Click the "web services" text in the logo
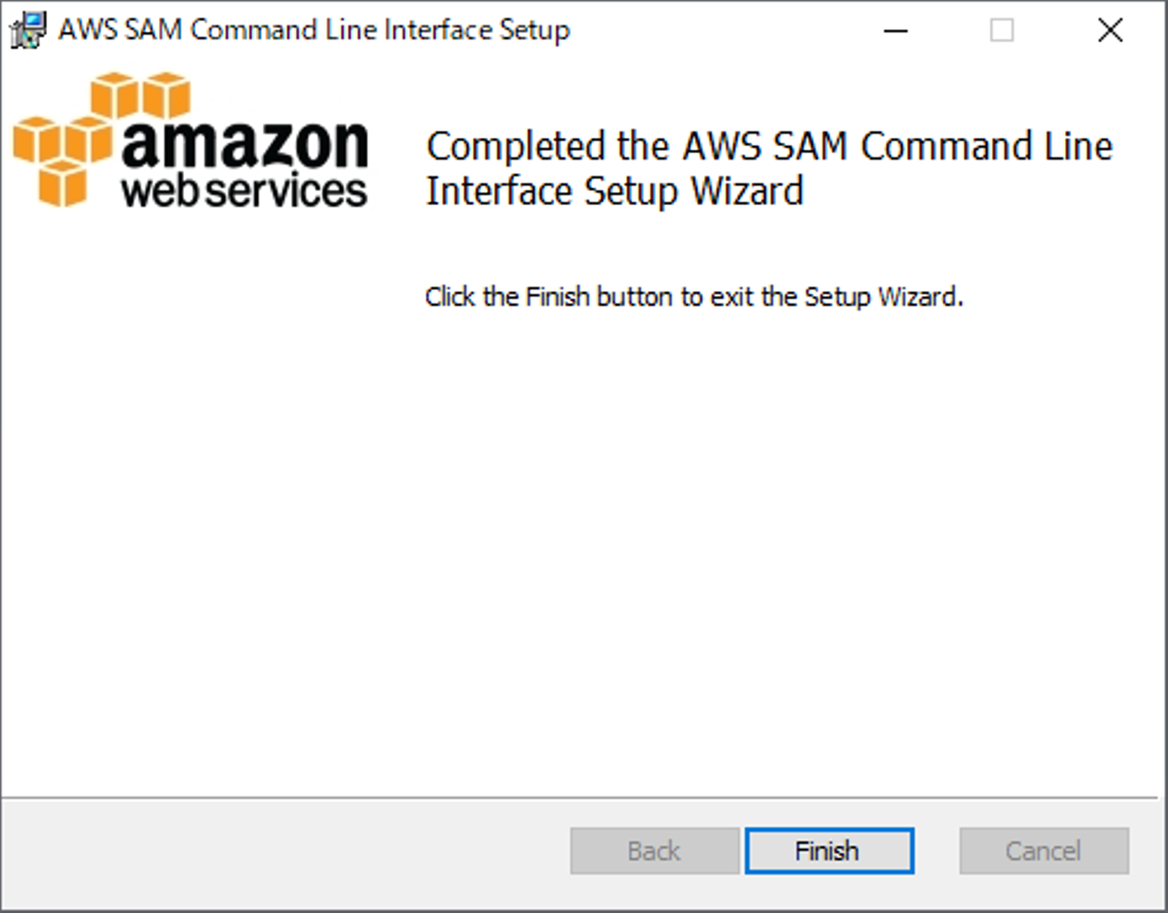Viewport: 1168px width, 913px height. coord(244,191)
